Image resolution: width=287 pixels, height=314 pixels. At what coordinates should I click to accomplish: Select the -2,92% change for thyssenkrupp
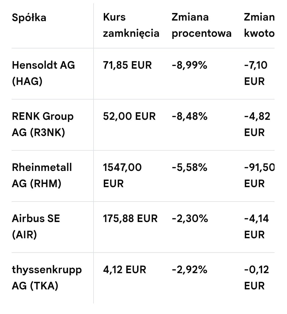pos(189,270)
